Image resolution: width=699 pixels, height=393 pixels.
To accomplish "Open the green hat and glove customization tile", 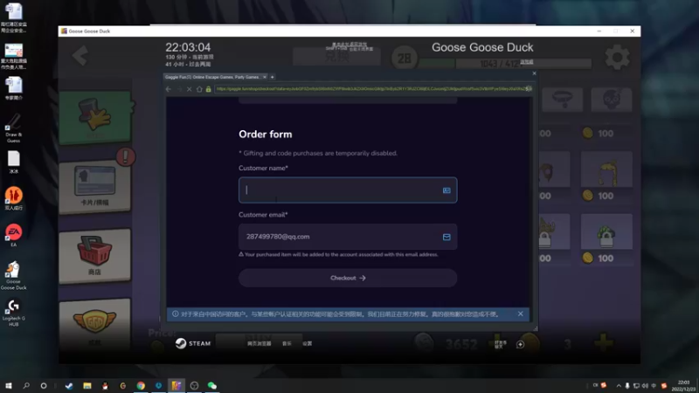I will (95, 118).
